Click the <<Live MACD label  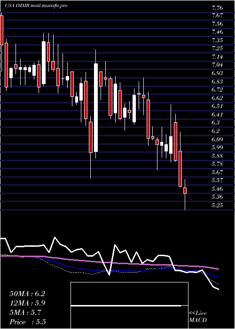(198, 317)
